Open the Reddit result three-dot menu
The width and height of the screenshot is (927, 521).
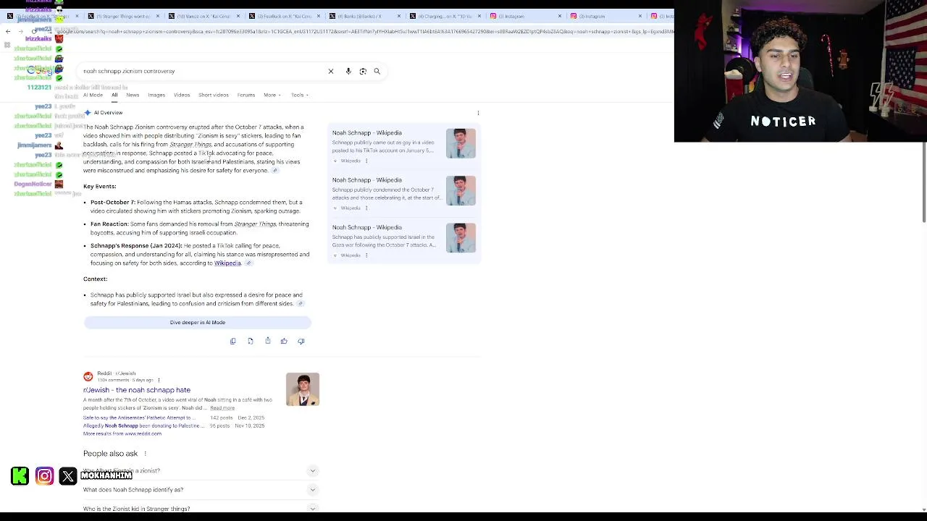[x=159, y=380]
